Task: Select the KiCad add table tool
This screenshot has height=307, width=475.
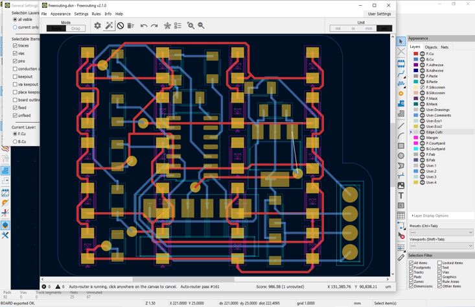Action: pos(401,215)
